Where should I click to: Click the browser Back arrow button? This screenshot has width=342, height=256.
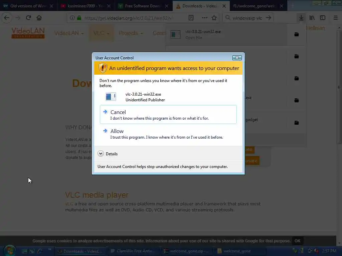coord(7,18)
